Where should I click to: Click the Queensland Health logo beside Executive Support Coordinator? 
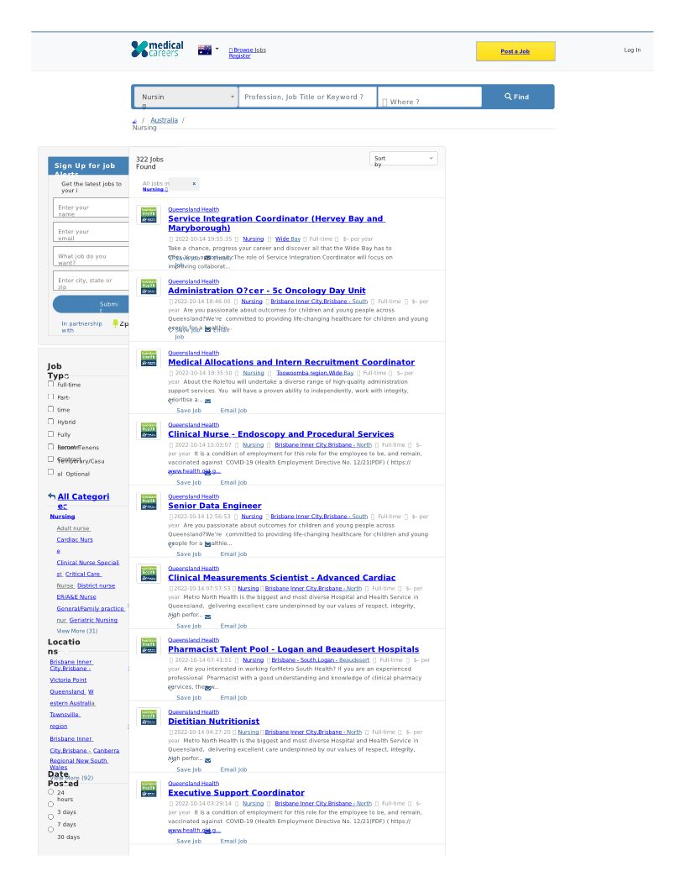[149, 789]
